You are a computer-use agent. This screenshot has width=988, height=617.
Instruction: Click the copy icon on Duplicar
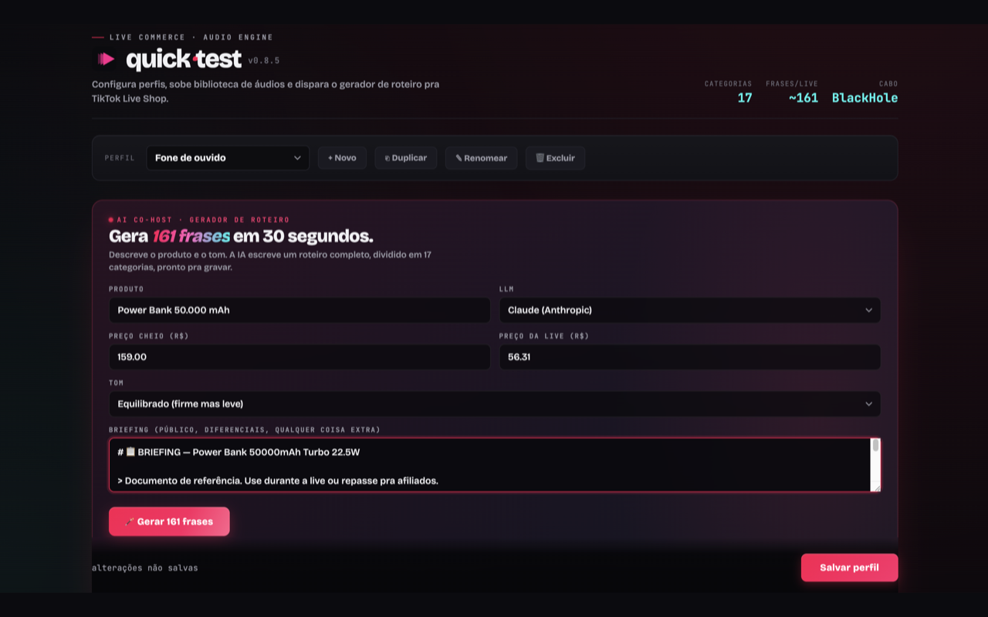pyautogui.click(x=387, y=158)
